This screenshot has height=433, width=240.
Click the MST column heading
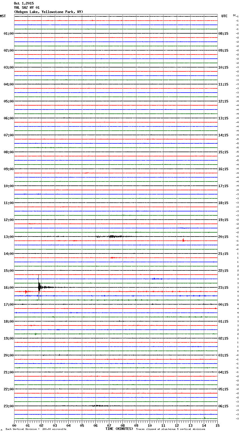tap(3, 16)
